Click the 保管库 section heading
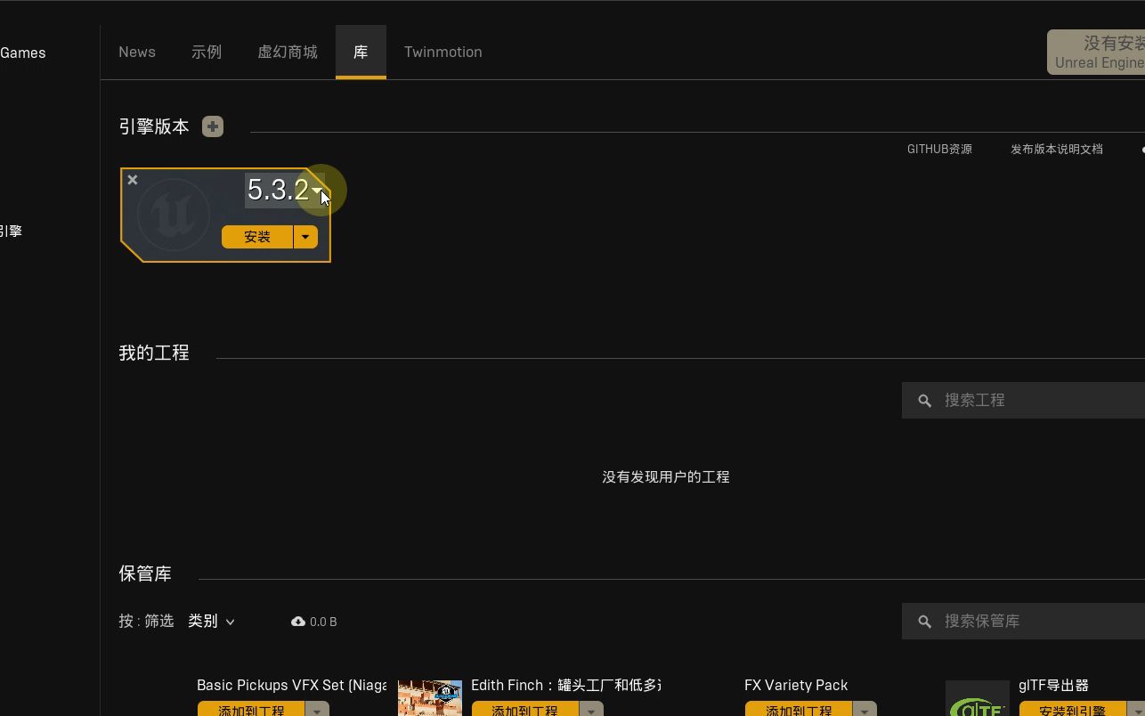This screenshot has width=1145, height=716. (x=145, y=574)
